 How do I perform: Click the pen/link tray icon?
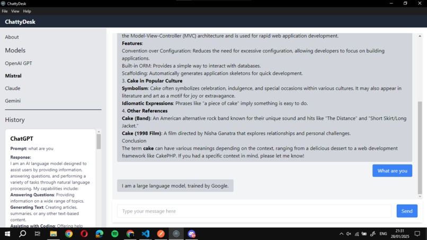373,234
